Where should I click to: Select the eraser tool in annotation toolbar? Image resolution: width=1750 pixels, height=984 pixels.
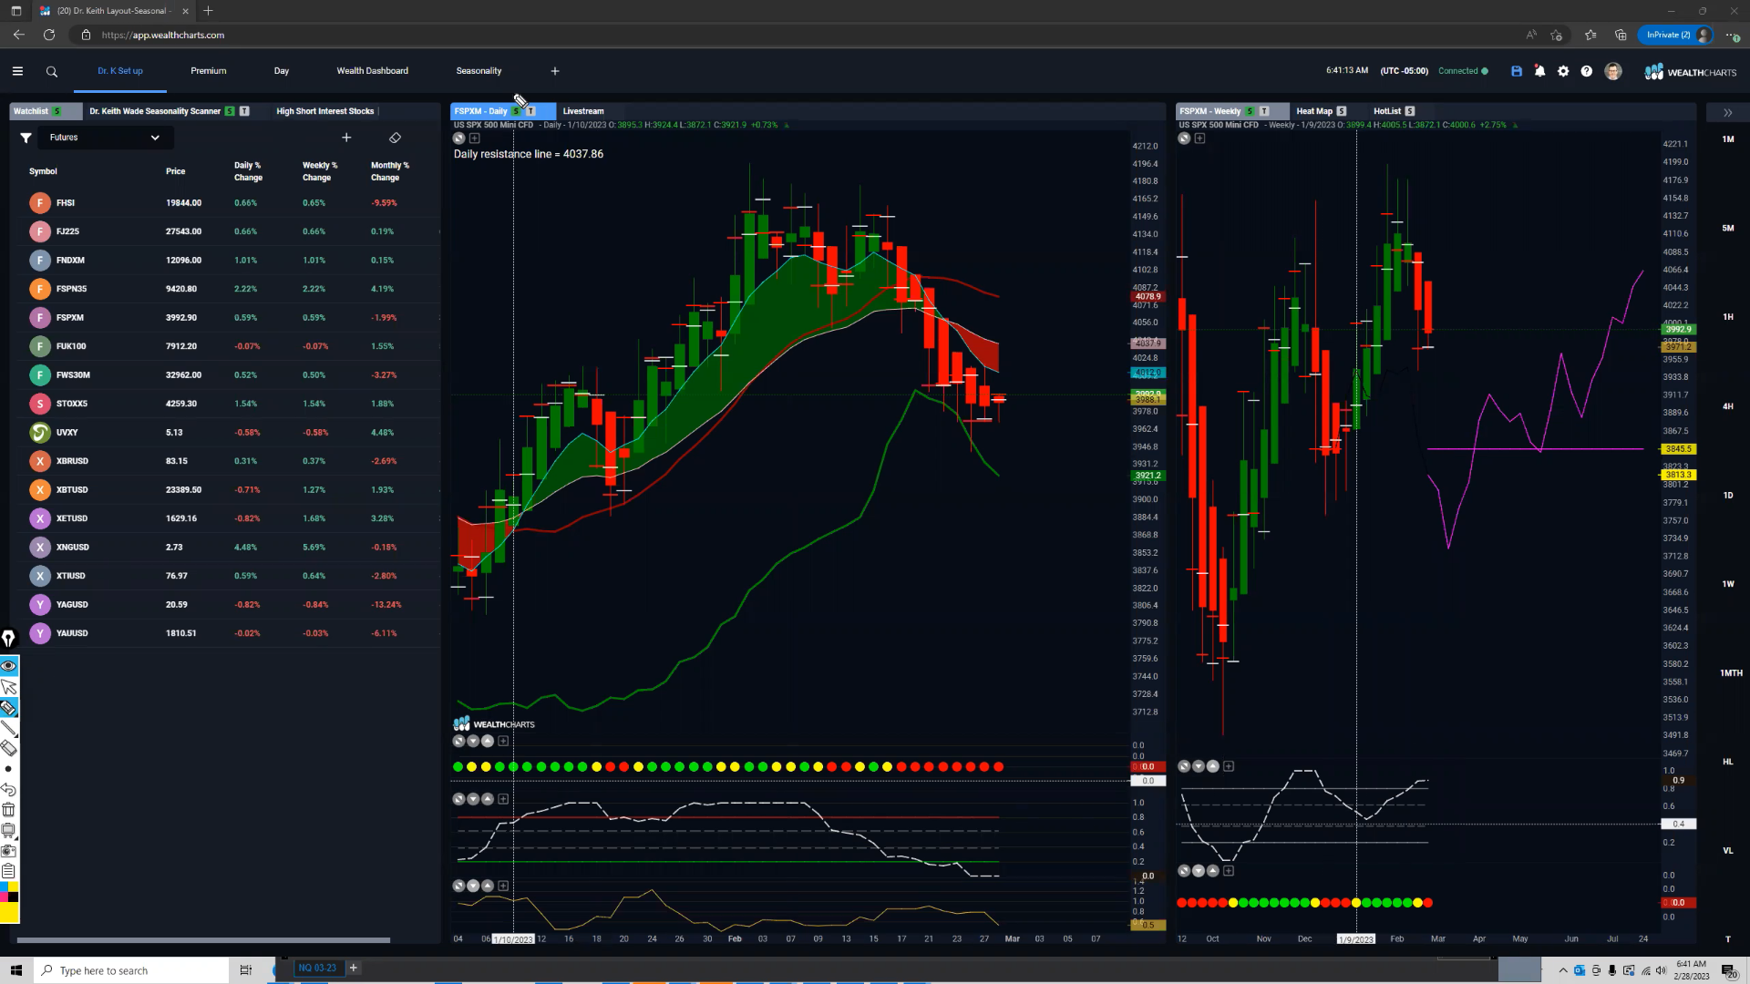point(9,749)
